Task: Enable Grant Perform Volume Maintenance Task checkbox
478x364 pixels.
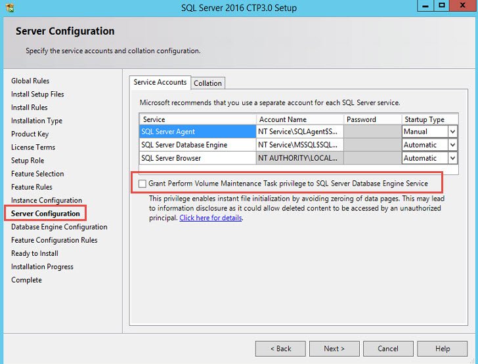Action: pos(142,184)
